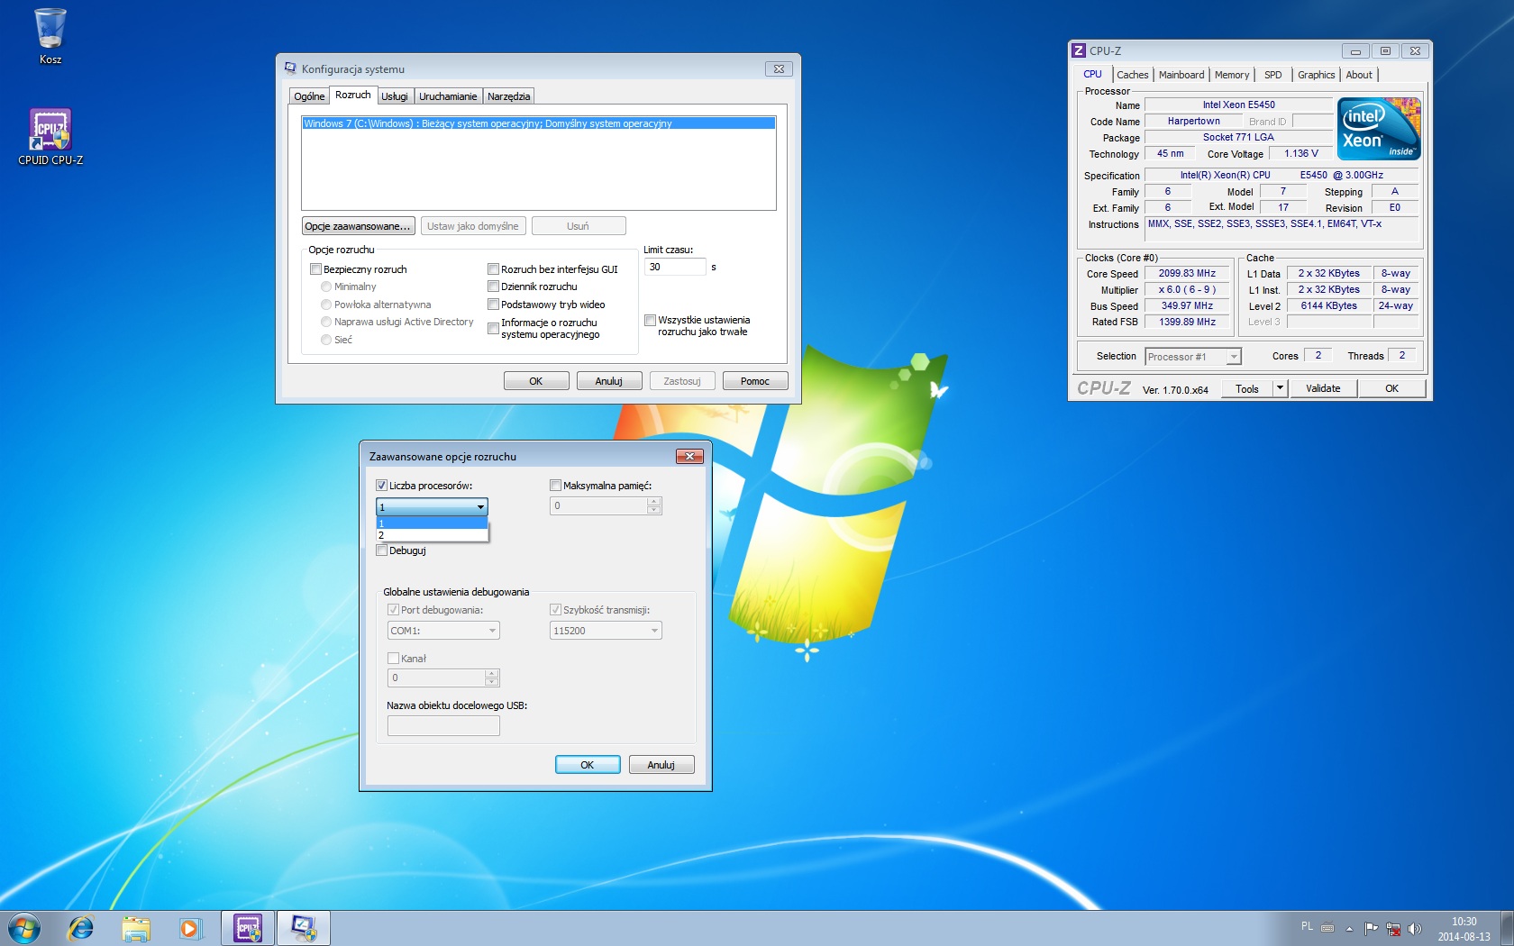Click the Kanał value spinner arrows

(x=492, y=678)
